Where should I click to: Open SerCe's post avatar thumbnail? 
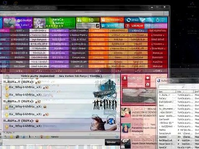click(x=126, y=112)
